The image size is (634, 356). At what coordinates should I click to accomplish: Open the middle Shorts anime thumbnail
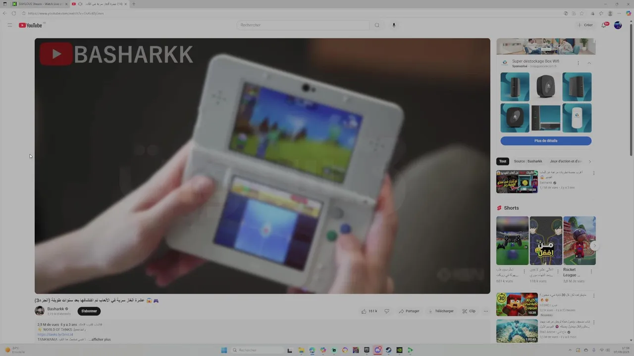pos(546,241)
